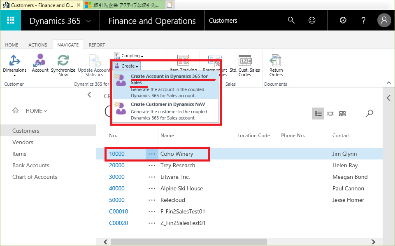Open customer number 20000

pyautogui.click(x=116, y=166)
